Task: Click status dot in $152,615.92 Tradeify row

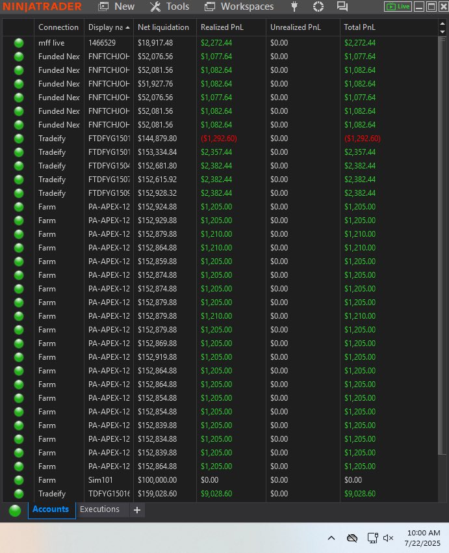Action: click(x=19, y=180)
